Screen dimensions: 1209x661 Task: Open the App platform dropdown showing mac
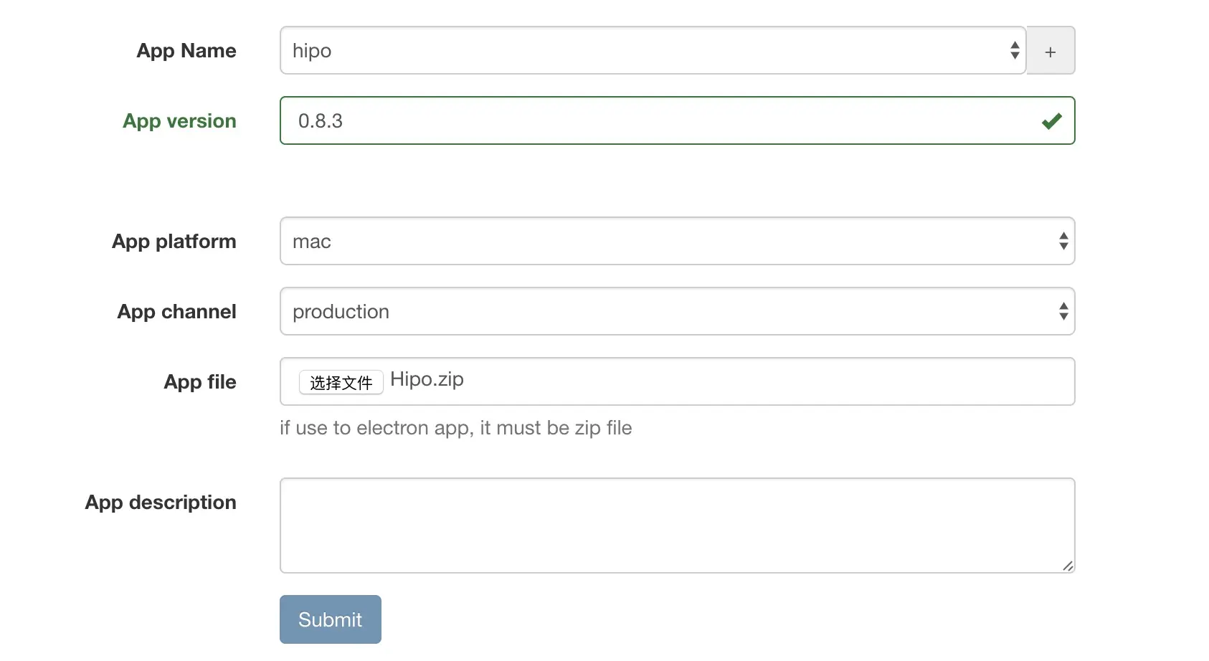[x=645, y=241]
